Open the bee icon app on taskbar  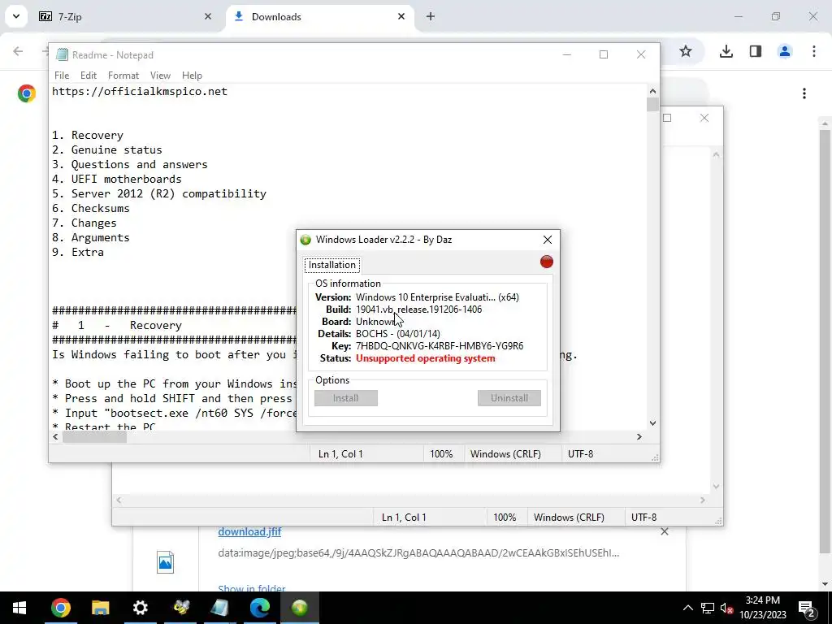coord(180,608)
